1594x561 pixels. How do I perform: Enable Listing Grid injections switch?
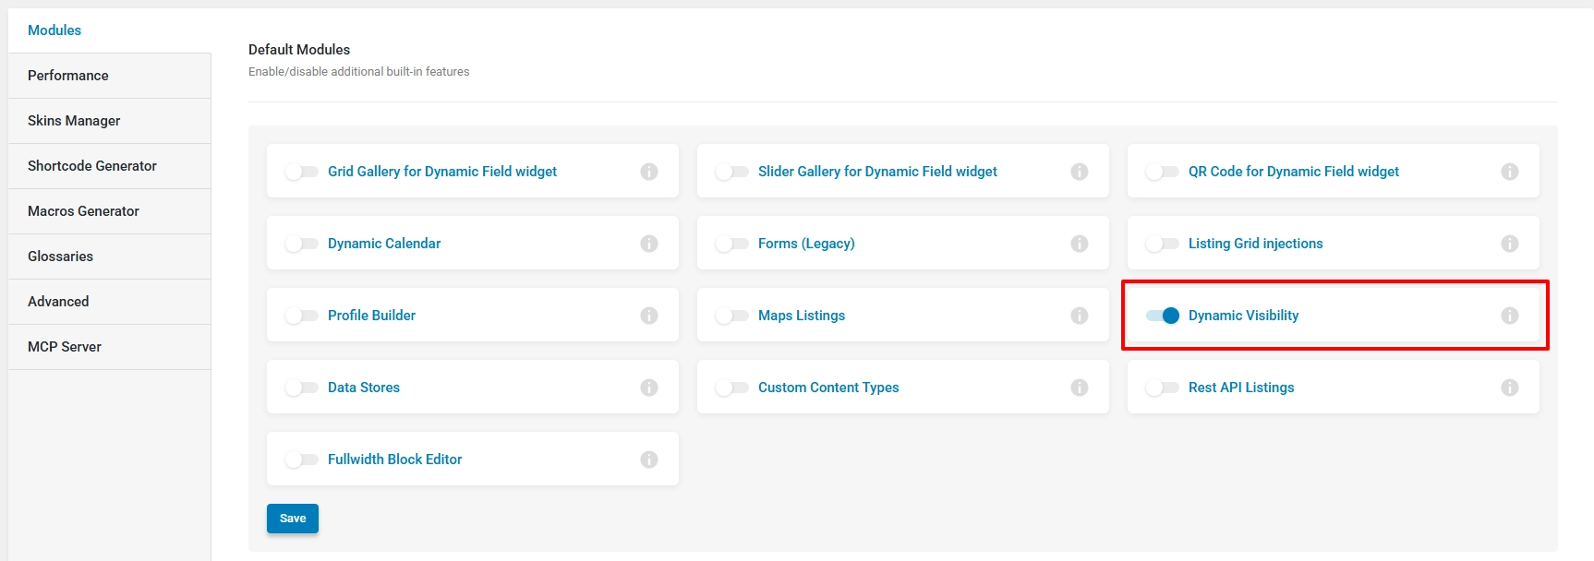coord(1163,244)
